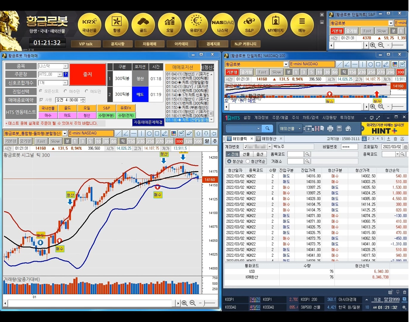Viewport: 409px width, 322px height.
Task: Toggle the 선물 filter button
Action: click(246, 154)
